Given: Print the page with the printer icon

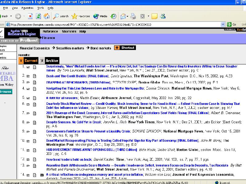Looking at the screenshot, I should pyautogui.click(x=133, y=16).
